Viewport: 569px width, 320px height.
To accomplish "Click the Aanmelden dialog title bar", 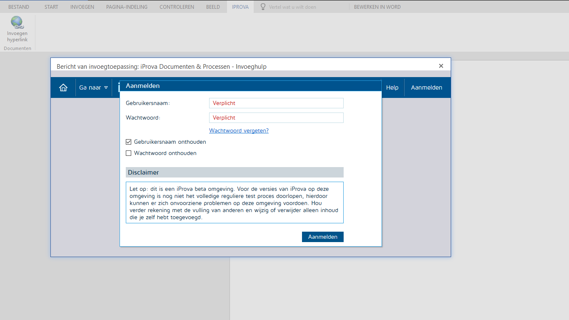I will 251,86.
